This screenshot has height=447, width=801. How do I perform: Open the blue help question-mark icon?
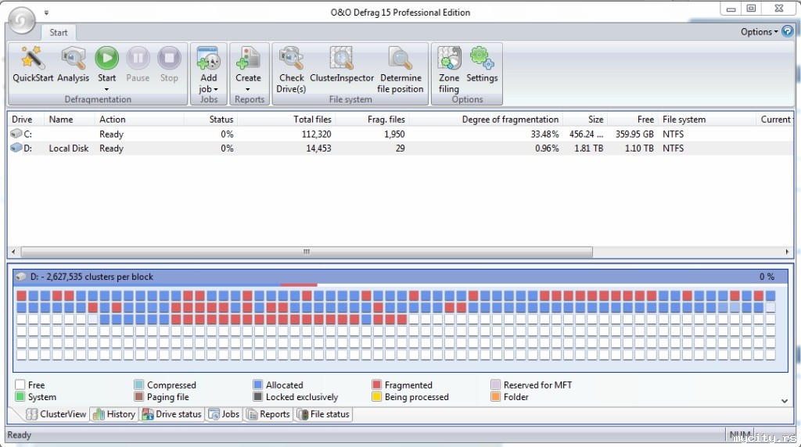click(x=787, y=31)
